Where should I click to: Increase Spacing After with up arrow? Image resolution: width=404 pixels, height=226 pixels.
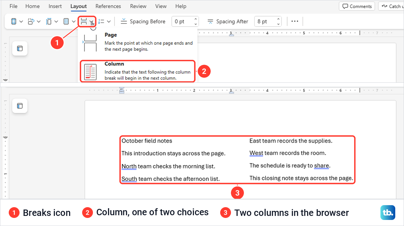[x=278, y=19]
